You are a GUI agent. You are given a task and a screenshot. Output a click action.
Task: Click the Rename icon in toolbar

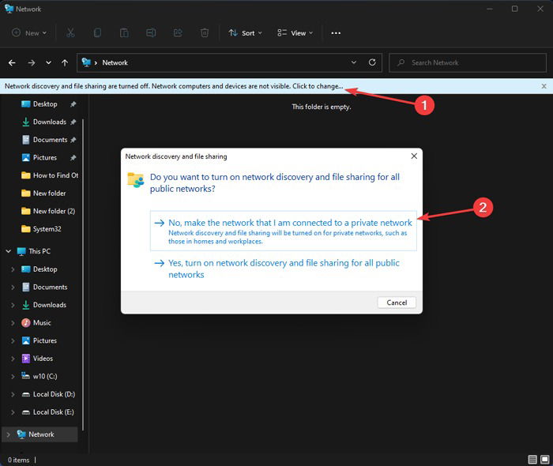pyautogui.click(x=151, y=33)
